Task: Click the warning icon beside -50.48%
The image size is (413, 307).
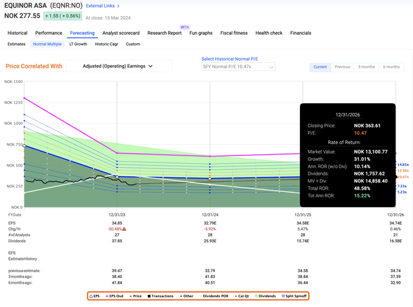Action: (x=124, y=229)
